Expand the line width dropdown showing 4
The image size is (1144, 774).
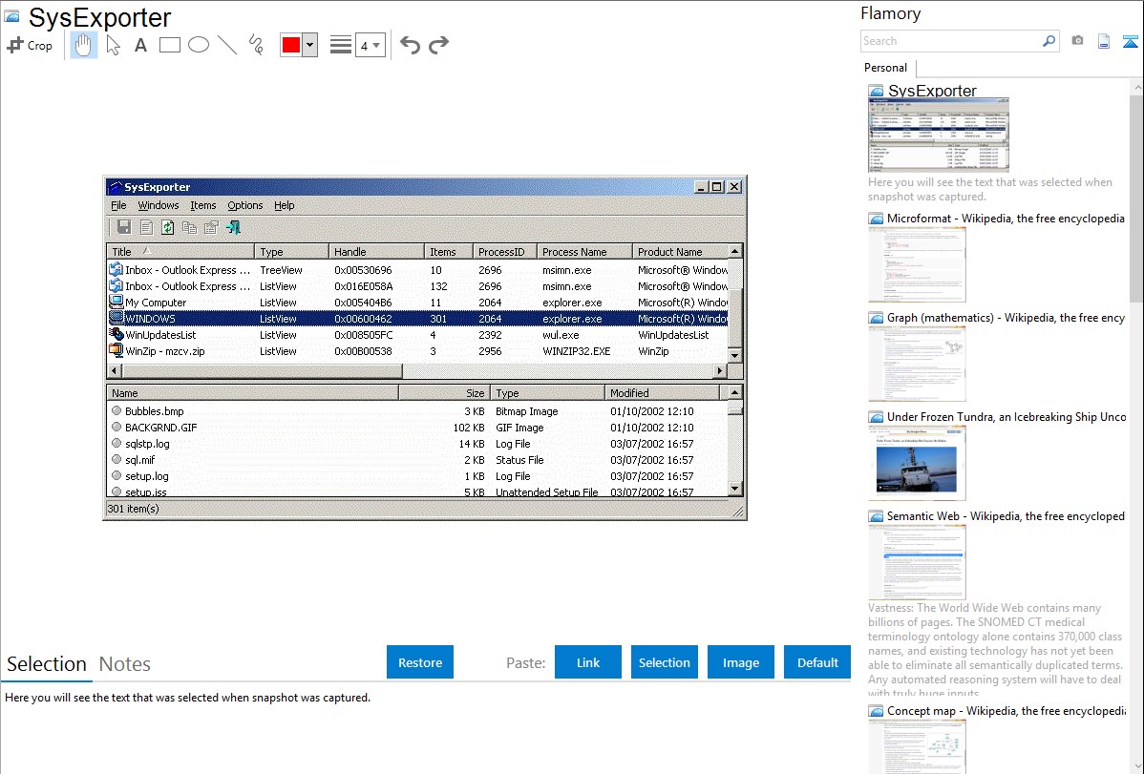click(370, 45)
